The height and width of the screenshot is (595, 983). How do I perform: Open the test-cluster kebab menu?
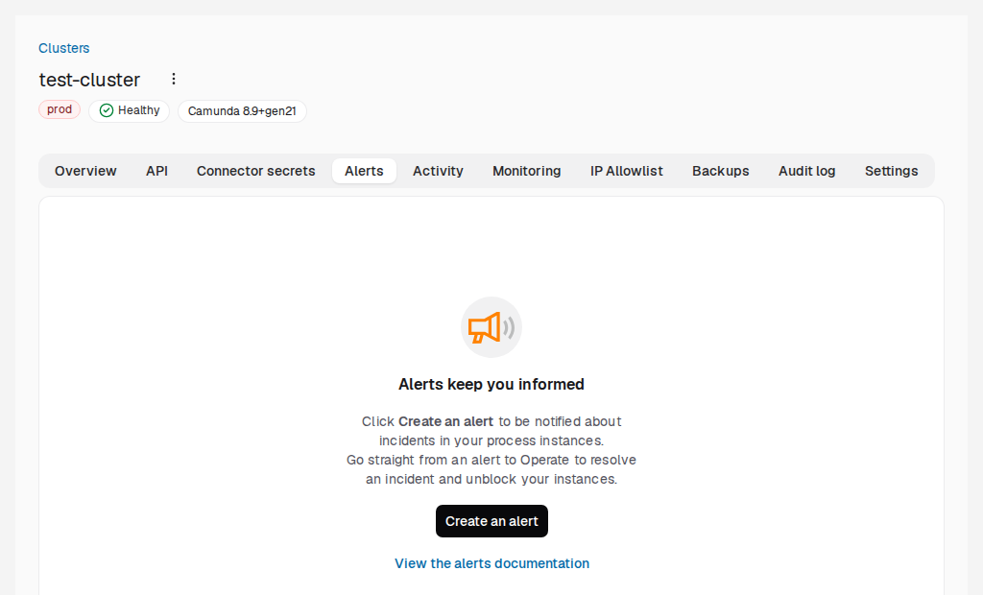pyautogui.click(x=174, y=79)
